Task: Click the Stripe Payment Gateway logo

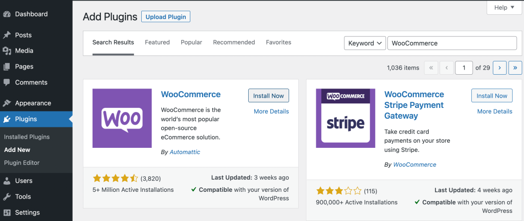Action: (345, 118)
